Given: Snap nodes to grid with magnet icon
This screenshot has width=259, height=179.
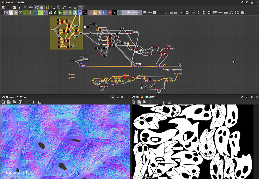Looking at the screenshot, I should pyautogui.click(x=242, y=12).
